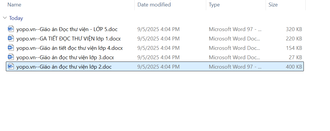Click the 320 KB size of LỚP 5 file
330x131 pixels.
(x=294, y=29)
